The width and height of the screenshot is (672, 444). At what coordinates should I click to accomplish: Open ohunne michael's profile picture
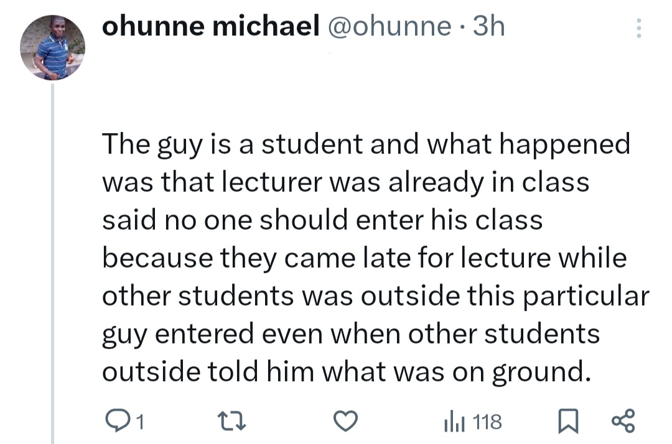pyautogui.click(x=52, y=47)
